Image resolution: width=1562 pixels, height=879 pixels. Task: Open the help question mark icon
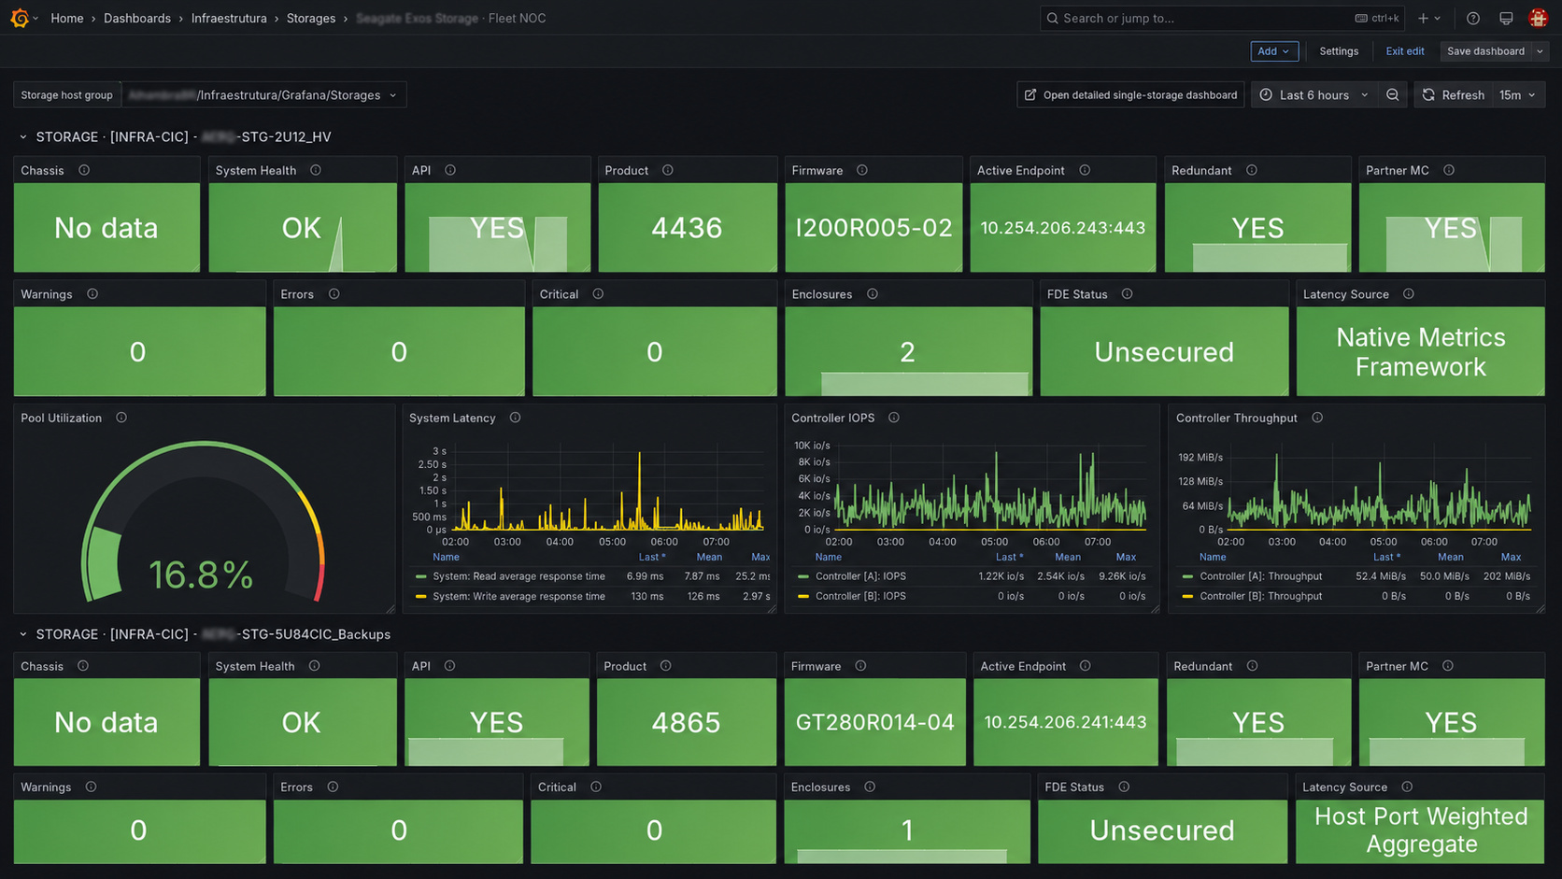[1473, 18]
